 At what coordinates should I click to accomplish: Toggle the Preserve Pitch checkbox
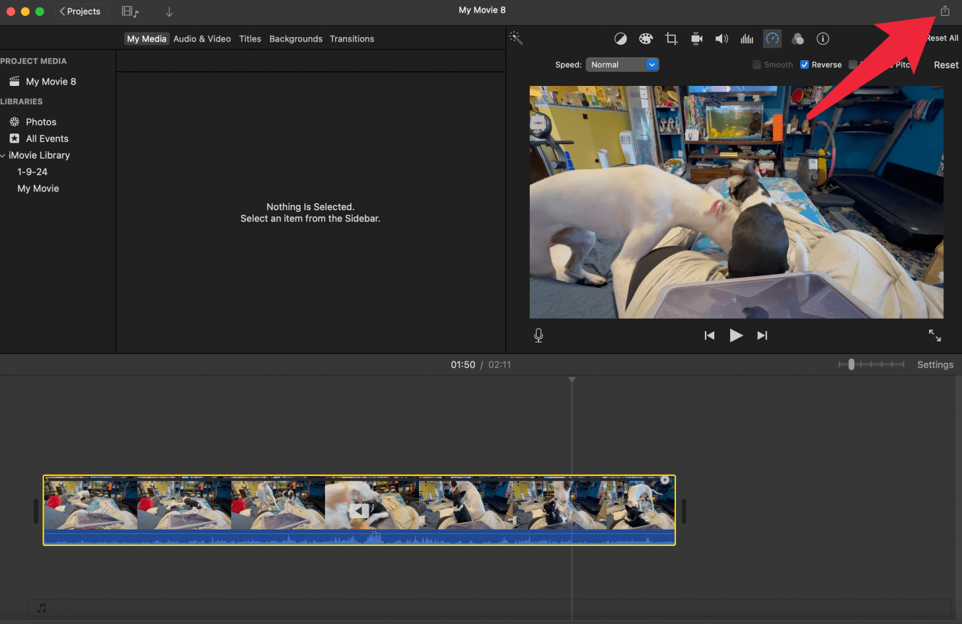point(853,65)
